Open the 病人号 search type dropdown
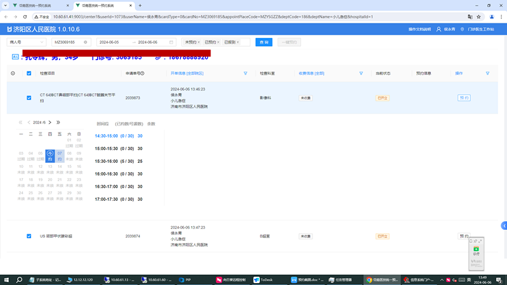The width and height of the screenshot is (507, 285). tap(26, 42)
